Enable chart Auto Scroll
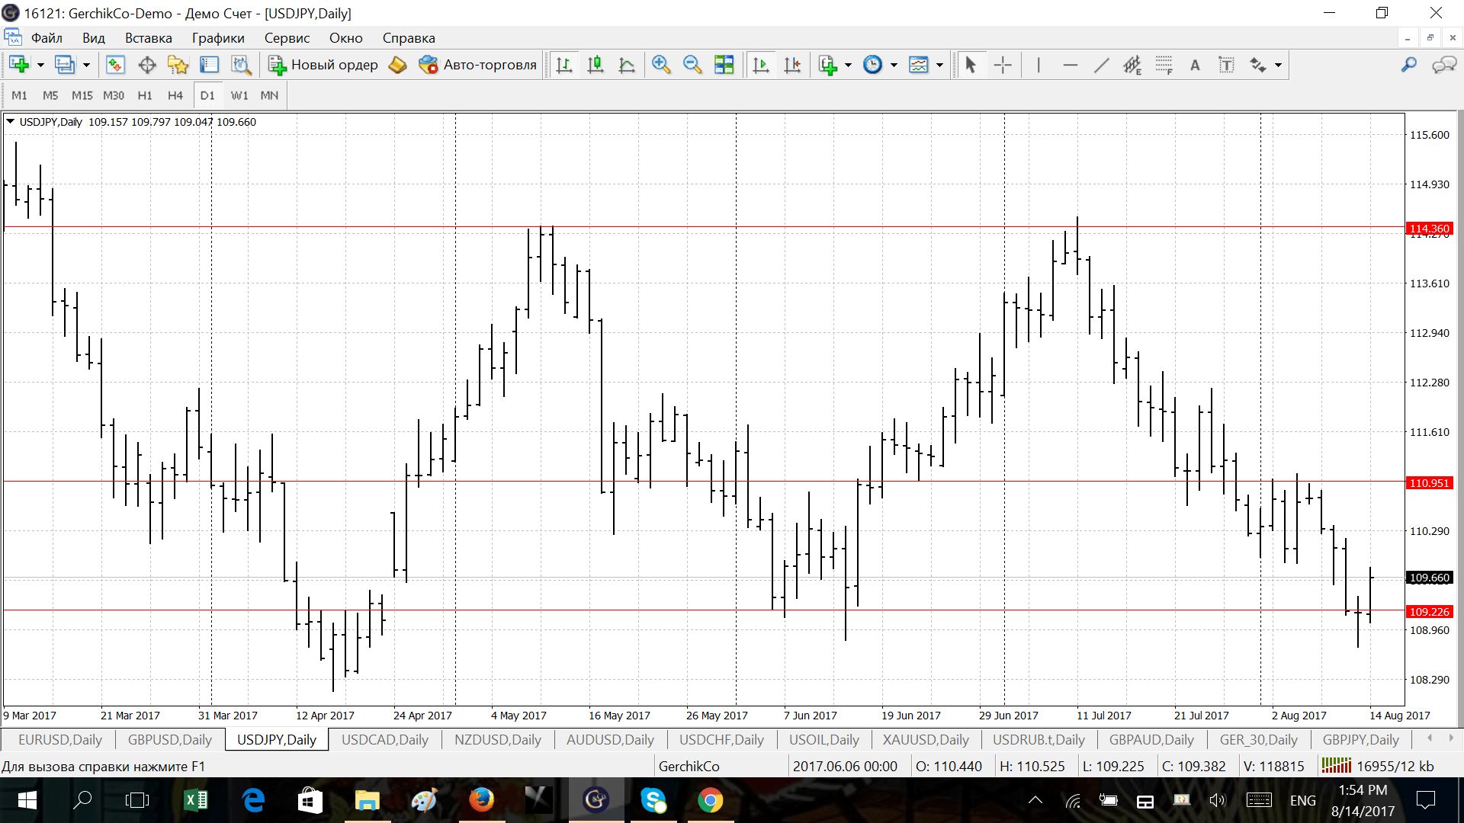Viewport: 1464px width, 823px height. click(x=761, y=65)
